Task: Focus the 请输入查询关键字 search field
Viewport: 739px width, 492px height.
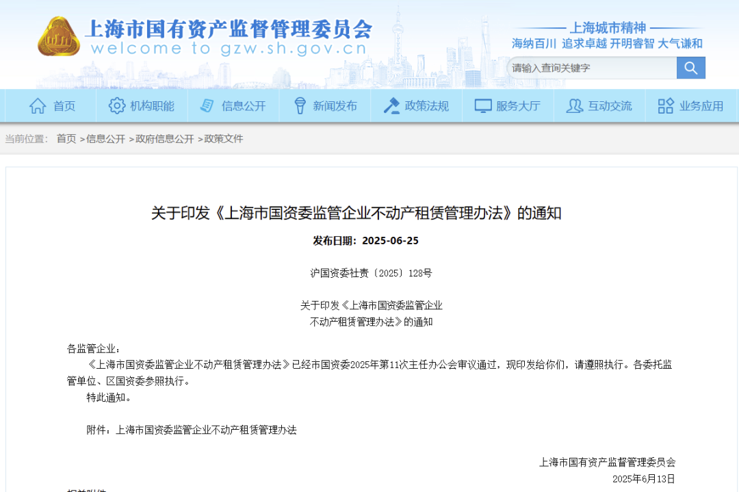Action: pyautogui.click(x=591, y=68)
